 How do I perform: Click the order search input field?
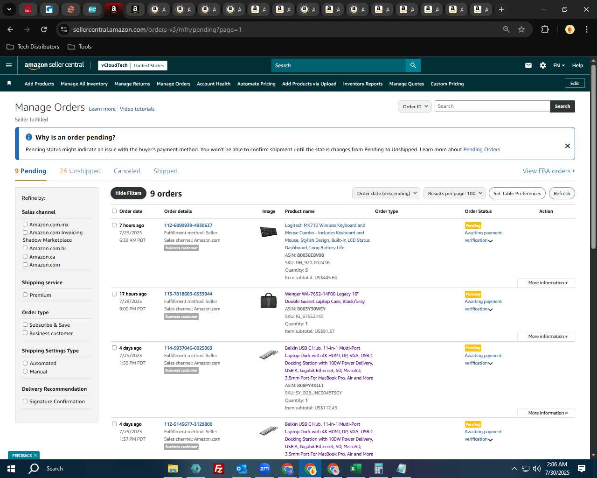point(492,106)
